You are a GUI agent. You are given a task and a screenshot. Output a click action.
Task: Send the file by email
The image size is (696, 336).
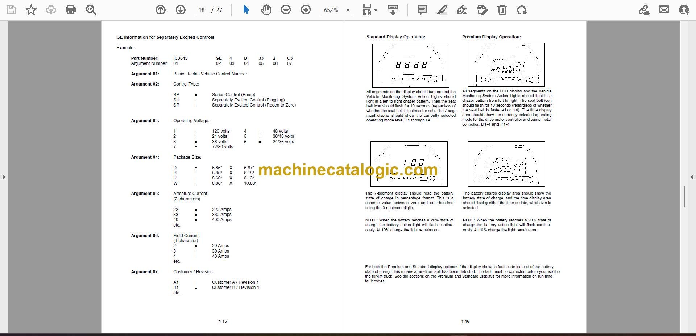click(664, 10)
